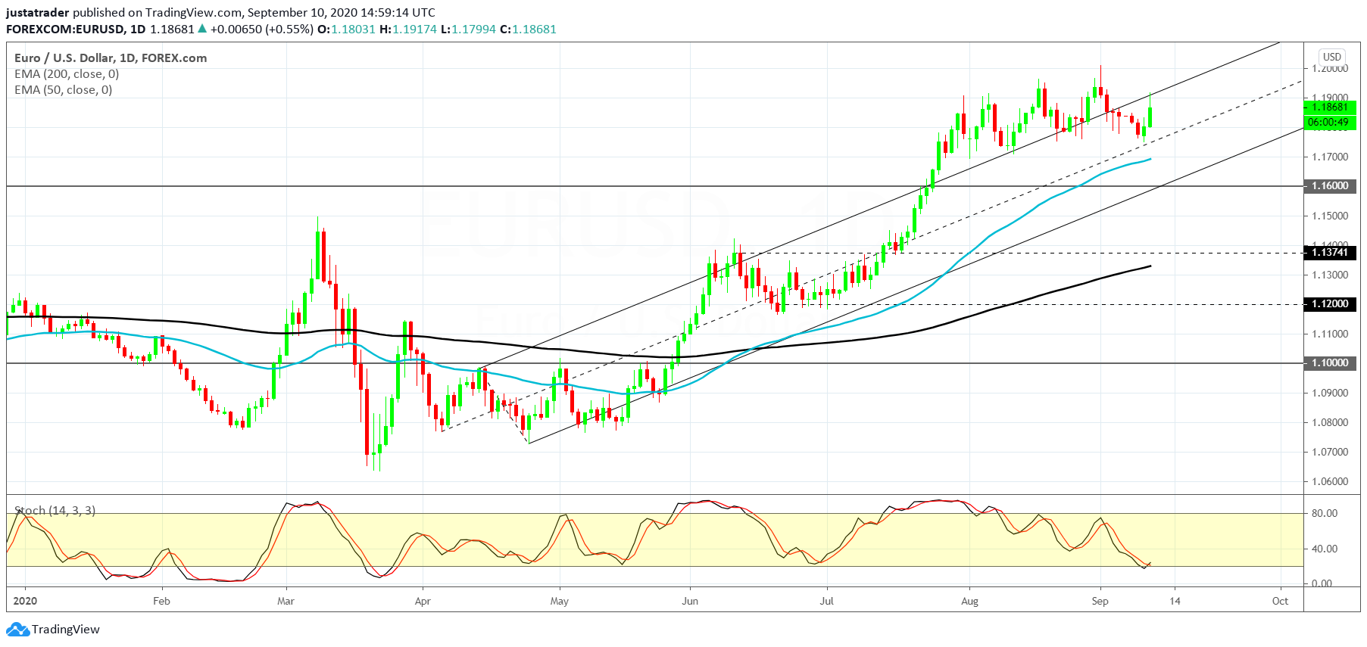Click the 14 date label on time axis
This screenshot has height=647, width=1367.
[1175, 601]
